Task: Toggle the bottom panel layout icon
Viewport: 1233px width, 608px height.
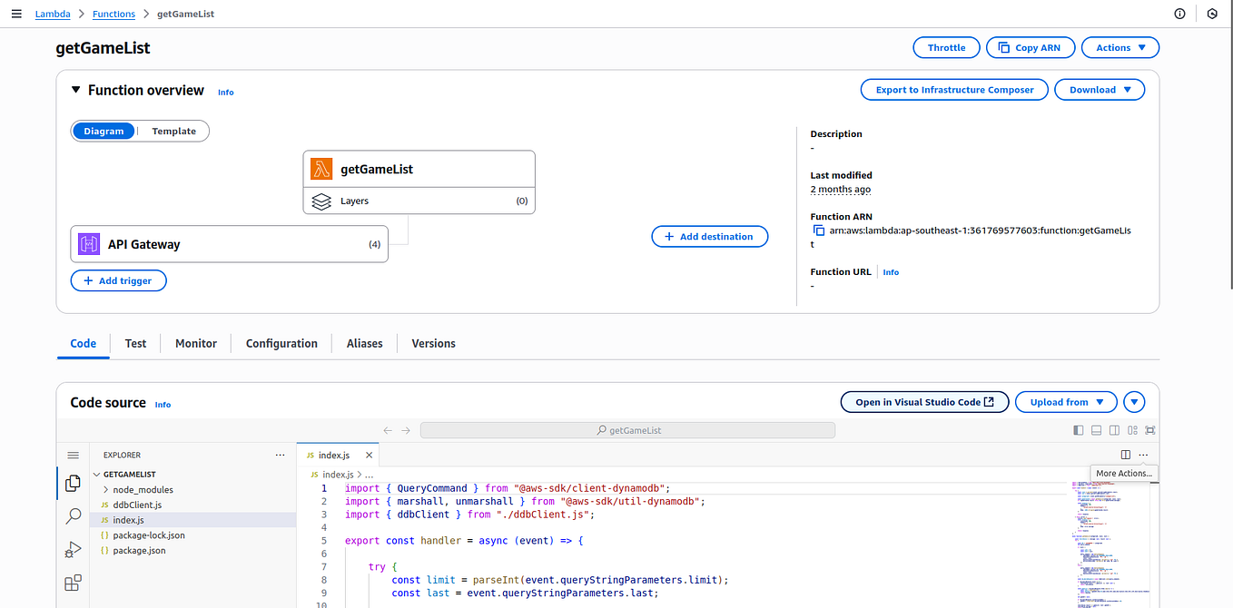Action: (1095, 430)
